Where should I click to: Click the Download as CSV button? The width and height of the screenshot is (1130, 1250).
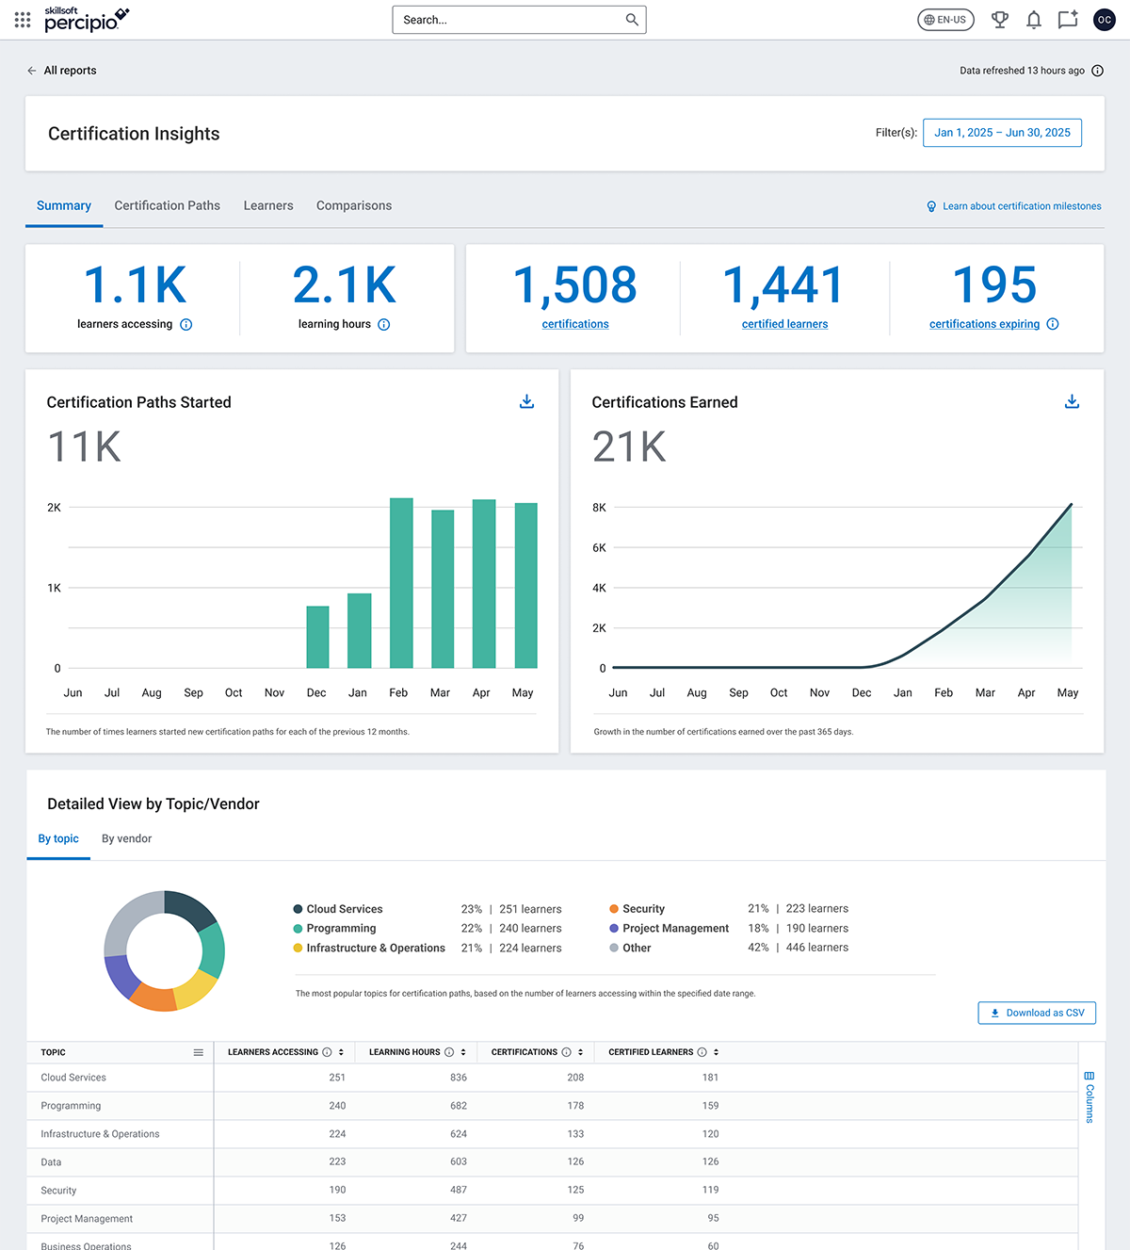[1037, 1013]
